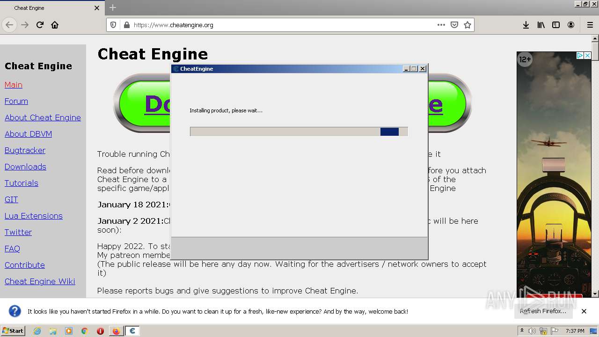Viewport: 599px width, 337px height.
Task: Open the FAQ sidebar link
Action: [12, 249]
